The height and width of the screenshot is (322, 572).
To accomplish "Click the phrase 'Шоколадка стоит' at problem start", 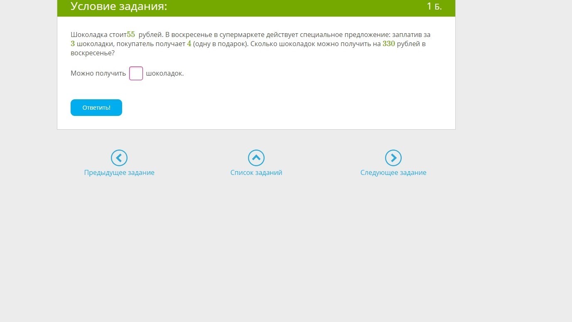I will click(x=98, y=34).
